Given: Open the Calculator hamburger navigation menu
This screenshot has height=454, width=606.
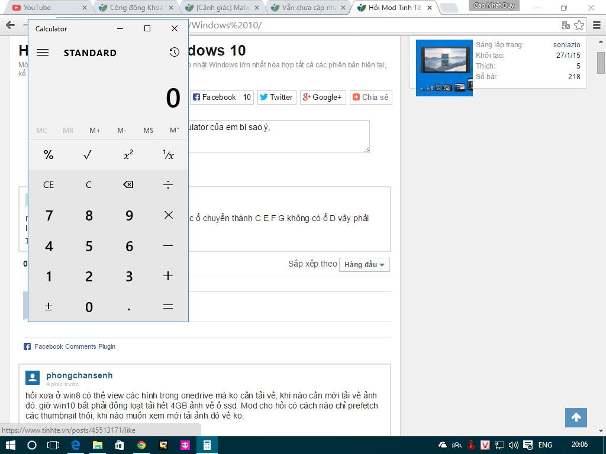Looking at the screenshot, I should click(43, 53).
